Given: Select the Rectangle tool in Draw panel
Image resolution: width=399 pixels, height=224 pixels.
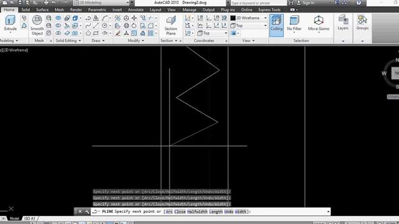Looking at the screenshot, I should [x=96, y=33].
